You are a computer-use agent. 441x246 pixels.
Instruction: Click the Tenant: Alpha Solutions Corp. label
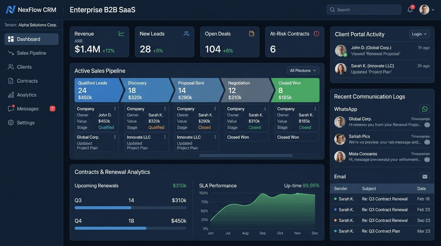[31, 25]
